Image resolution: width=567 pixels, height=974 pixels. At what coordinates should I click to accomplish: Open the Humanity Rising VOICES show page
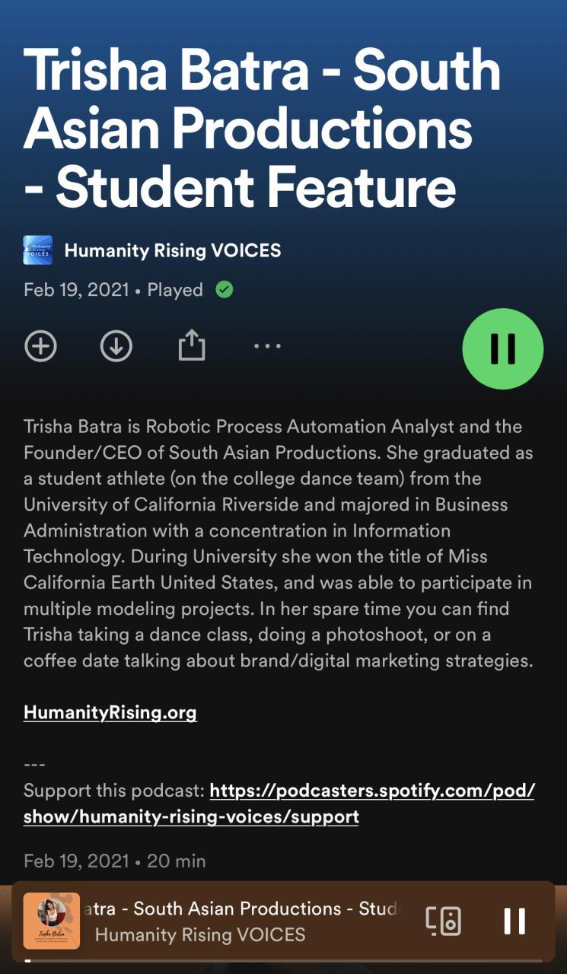coord(173,250)
